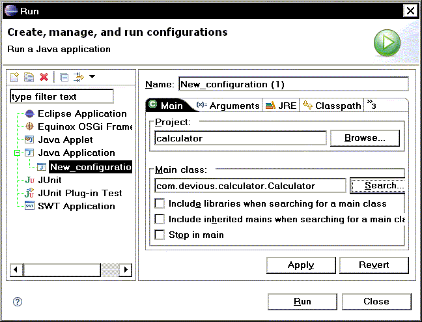Enable Include libraries when searching checkbox
This screenshot has width=422, height=322.
[x=160, y=203]
